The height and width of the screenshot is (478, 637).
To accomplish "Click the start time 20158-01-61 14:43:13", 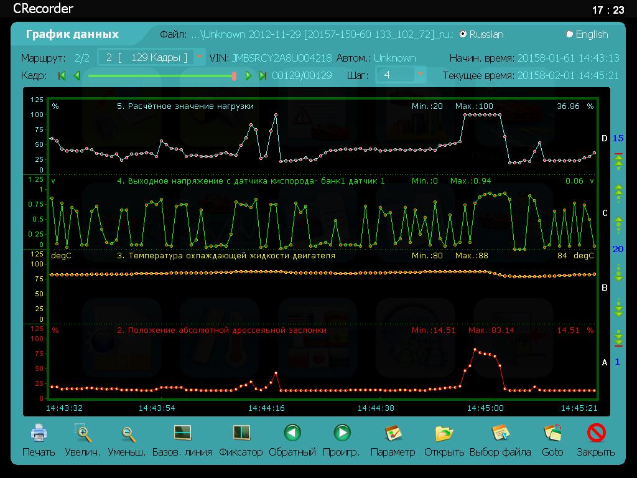I will pos(569,58).
